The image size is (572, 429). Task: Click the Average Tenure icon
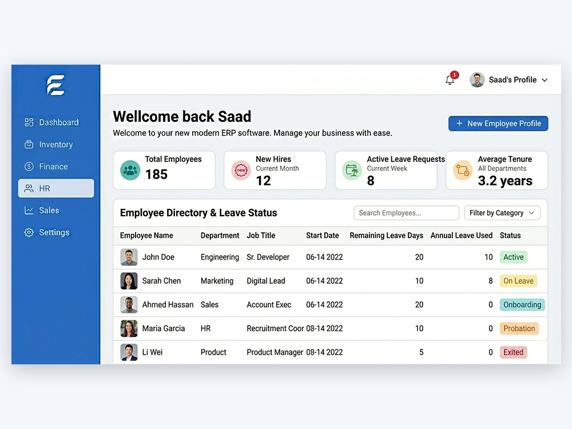coord(463,170)
